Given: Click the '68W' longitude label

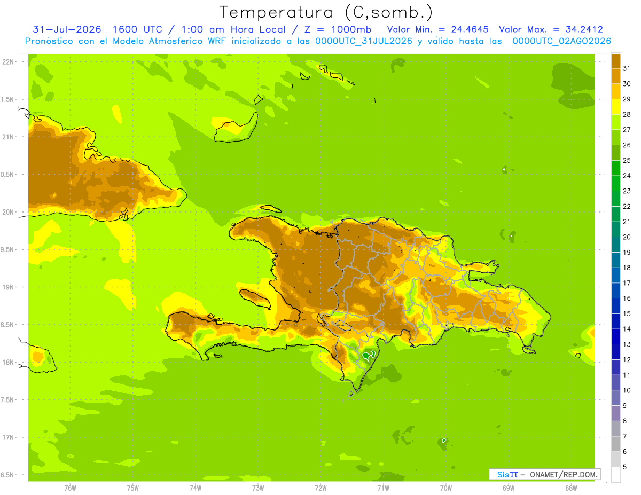Looking at the screenshot, I should [x=571, y=489].
